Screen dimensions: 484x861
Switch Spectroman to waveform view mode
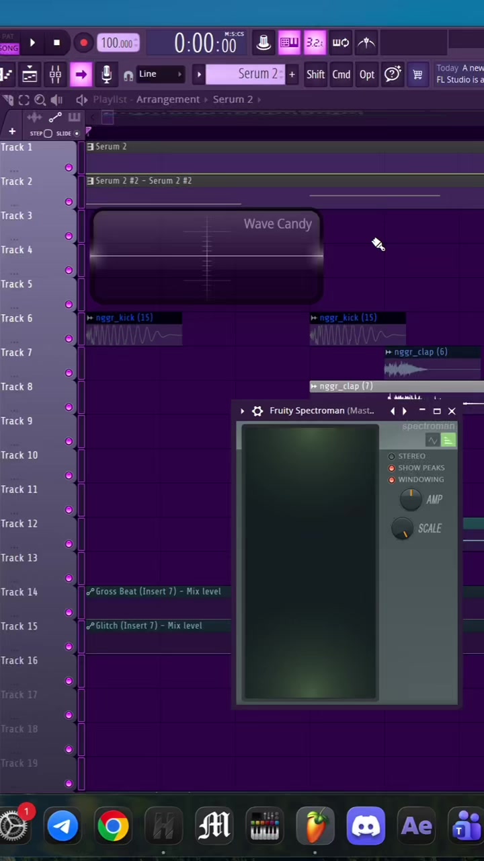pyautogui.click(x=433, y=441)
